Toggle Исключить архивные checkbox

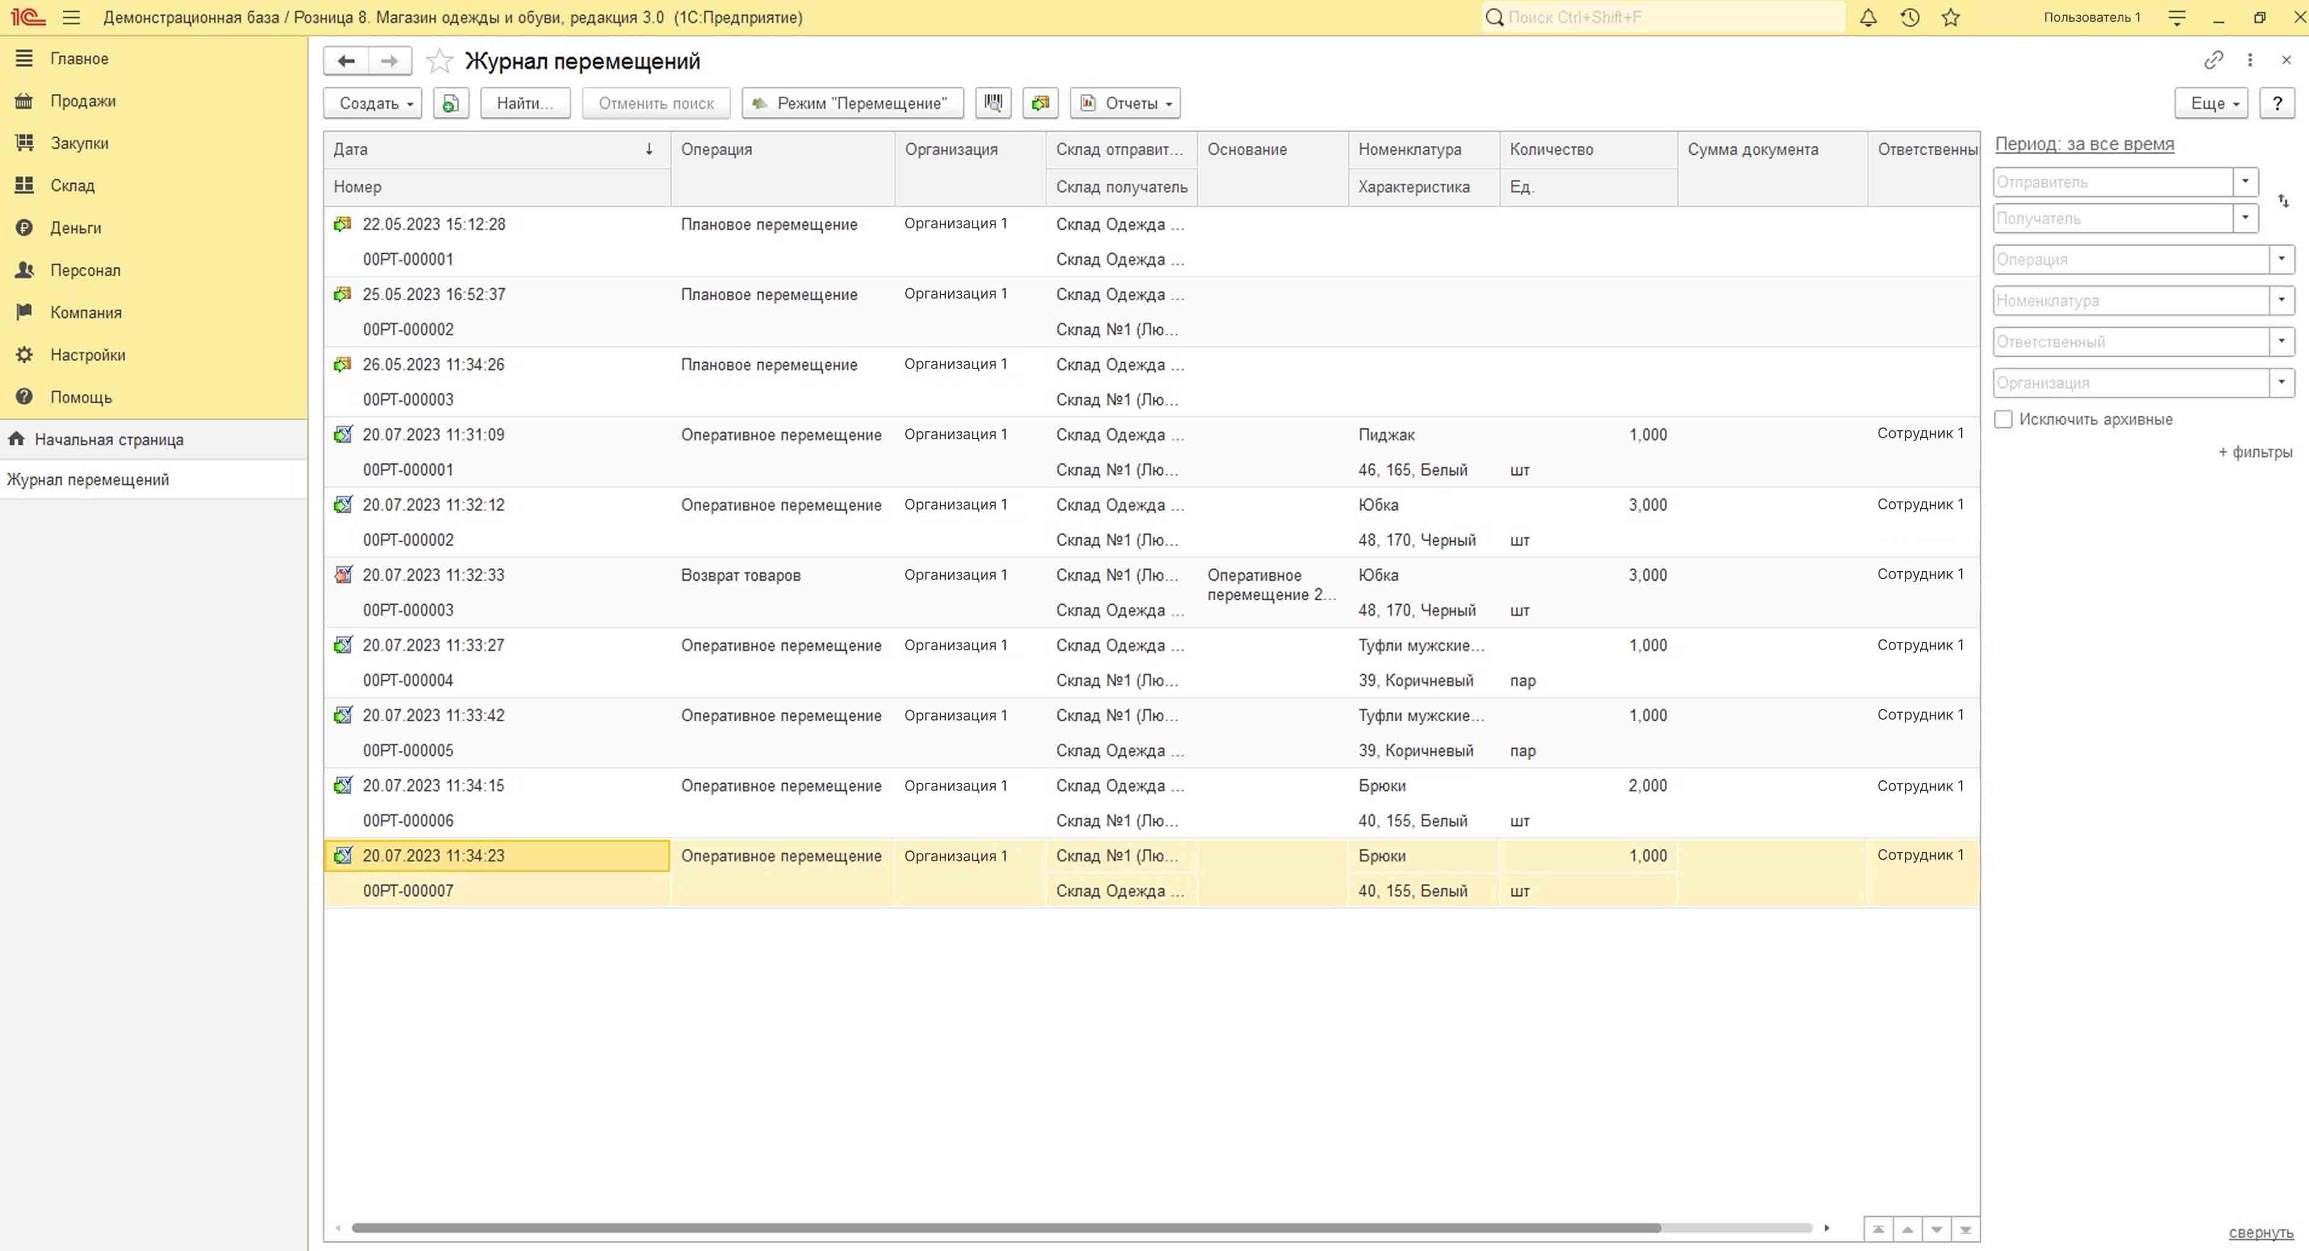click(2003, 419)
